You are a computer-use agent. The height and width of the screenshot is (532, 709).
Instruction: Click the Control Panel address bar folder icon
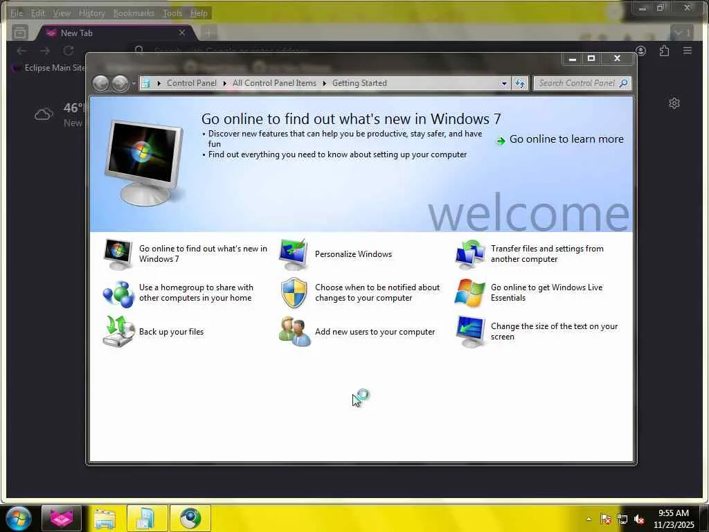click(x=145, y=83)
